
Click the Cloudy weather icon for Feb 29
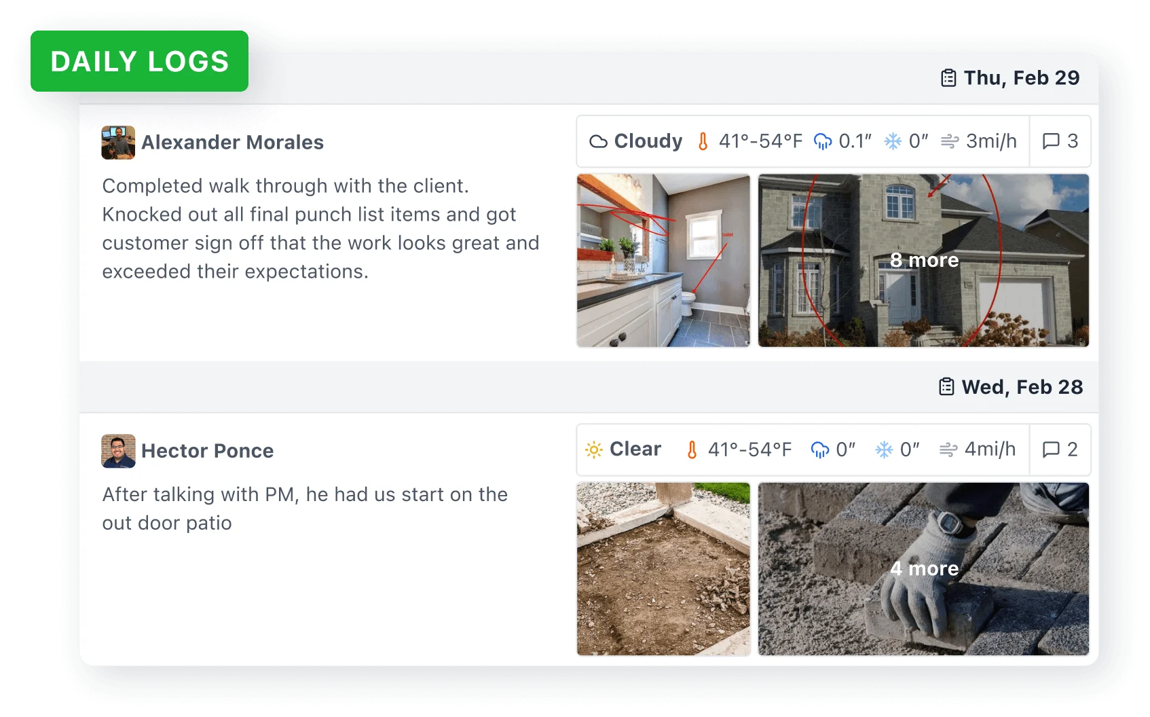pyautogui.click(x=600, y=141)
